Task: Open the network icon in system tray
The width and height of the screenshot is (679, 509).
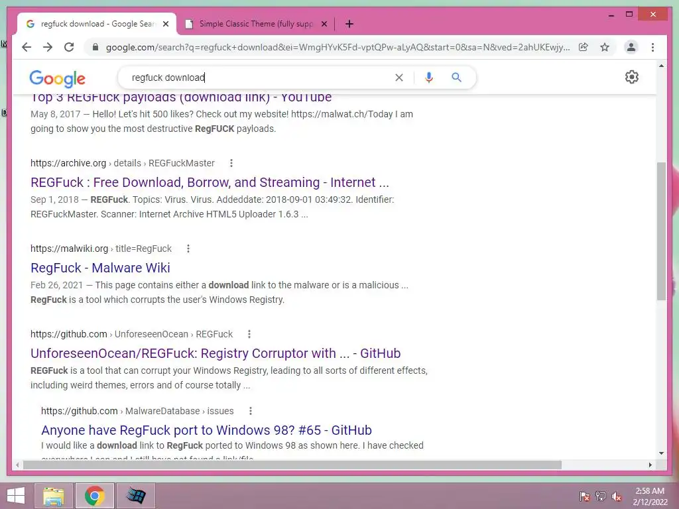Action: pos(601,496)
